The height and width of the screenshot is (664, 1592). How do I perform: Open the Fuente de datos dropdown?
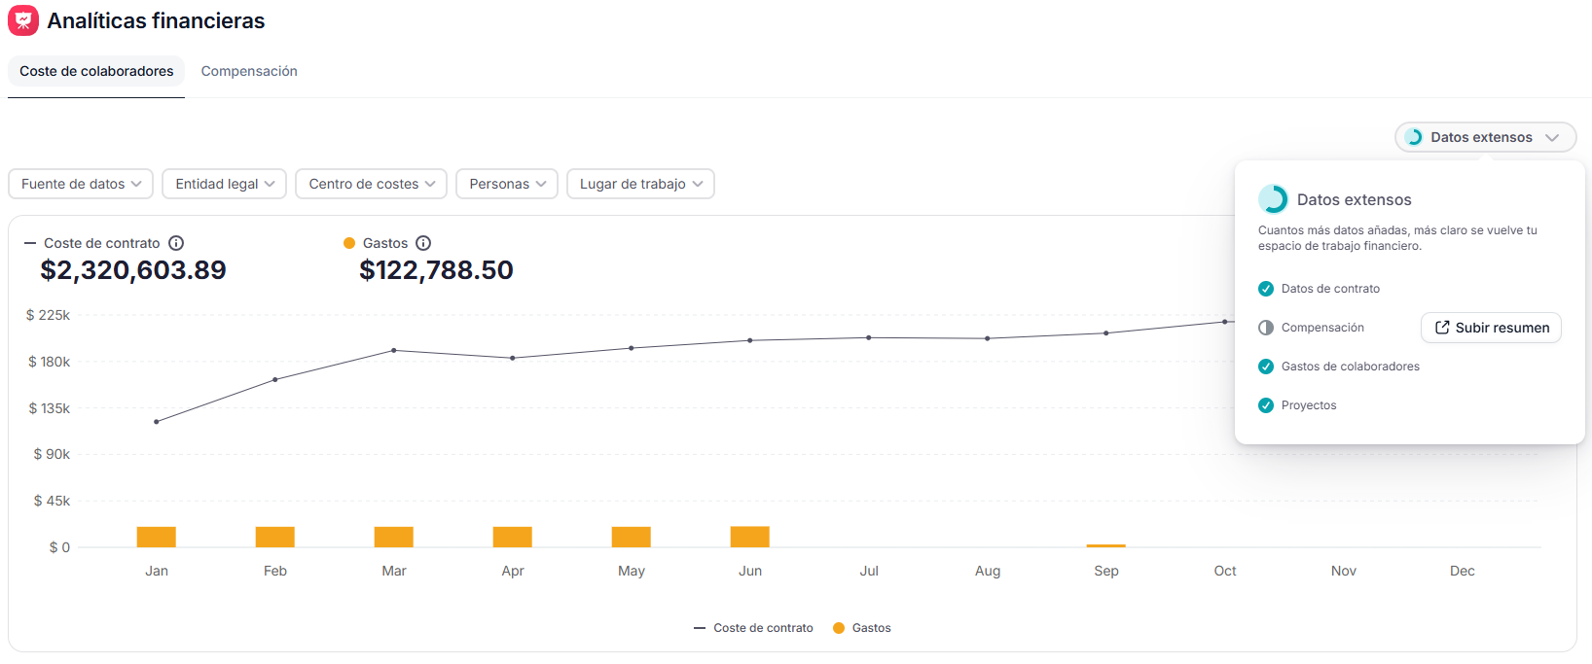pyautogui.click(x=81, y=184)
